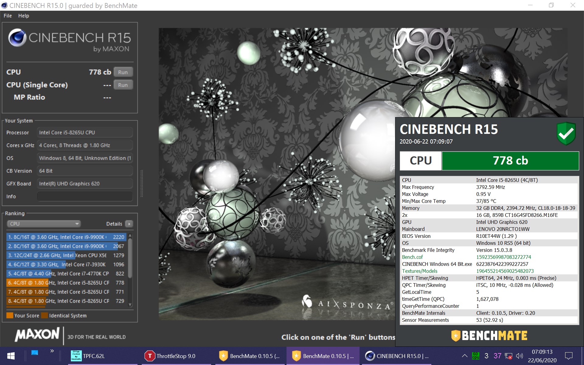Click the GFX Board field value
Screen dimensions: 584x365
(85, 184)
